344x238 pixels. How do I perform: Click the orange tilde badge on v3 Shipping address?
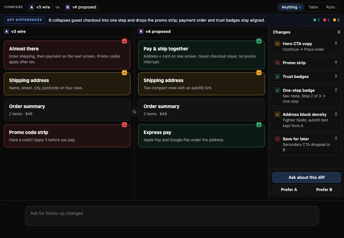[124, 73]
